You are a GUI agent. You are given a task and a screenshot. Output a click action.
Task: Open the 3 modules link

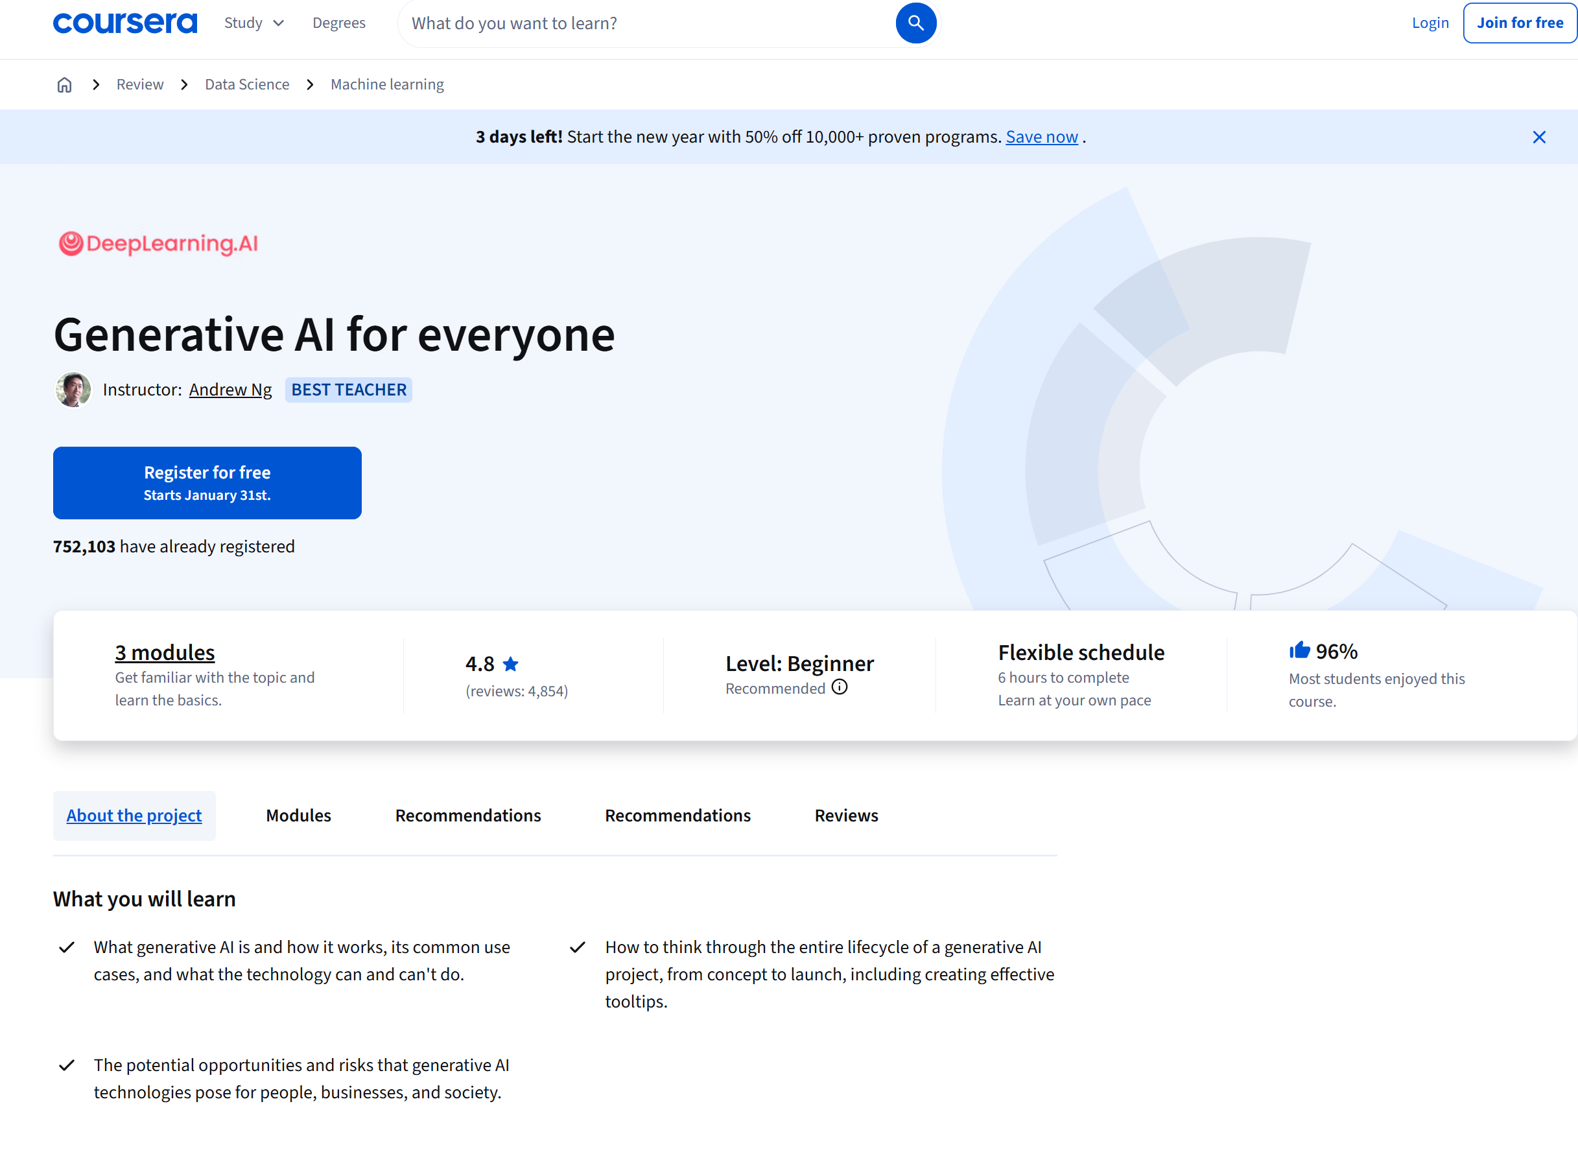pyautogui.click(x=165, y=653)
